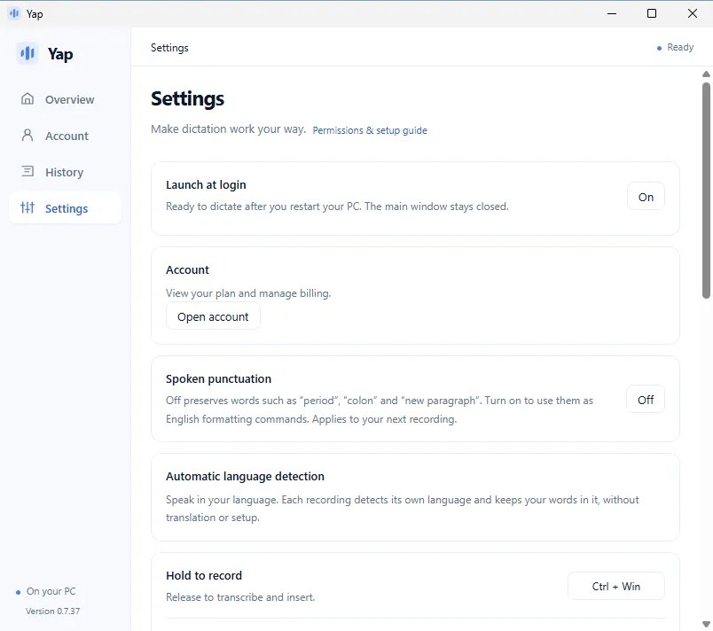Click the On your PC status
Viewport: 713px width, 631px height.
pos(46,591)
